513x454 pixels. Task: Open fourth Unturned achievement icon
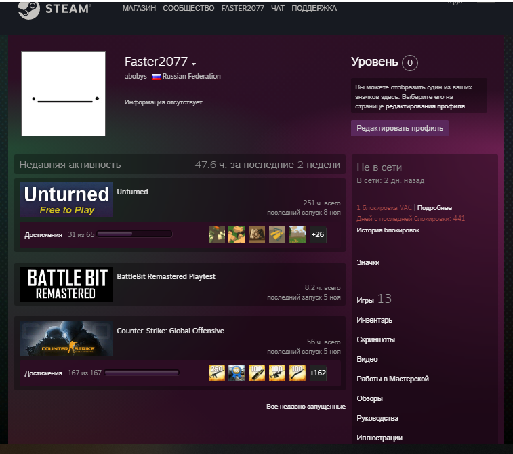[277, 234]
